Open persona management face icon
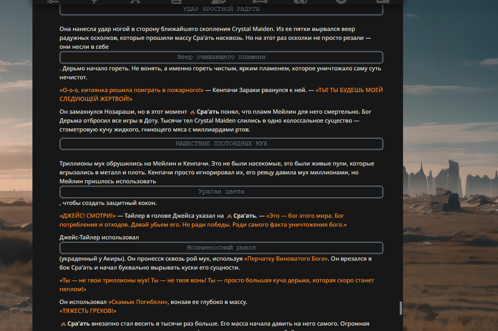Viewport: 498px width, 331px height. pyautogui.click(x=341, y=1)
